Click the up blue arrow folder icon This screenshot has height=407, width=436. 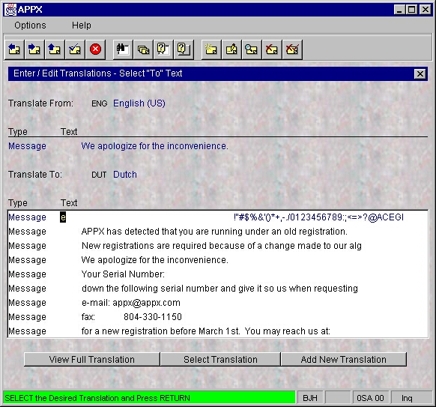pyautogui.click(x=55, y=49)
